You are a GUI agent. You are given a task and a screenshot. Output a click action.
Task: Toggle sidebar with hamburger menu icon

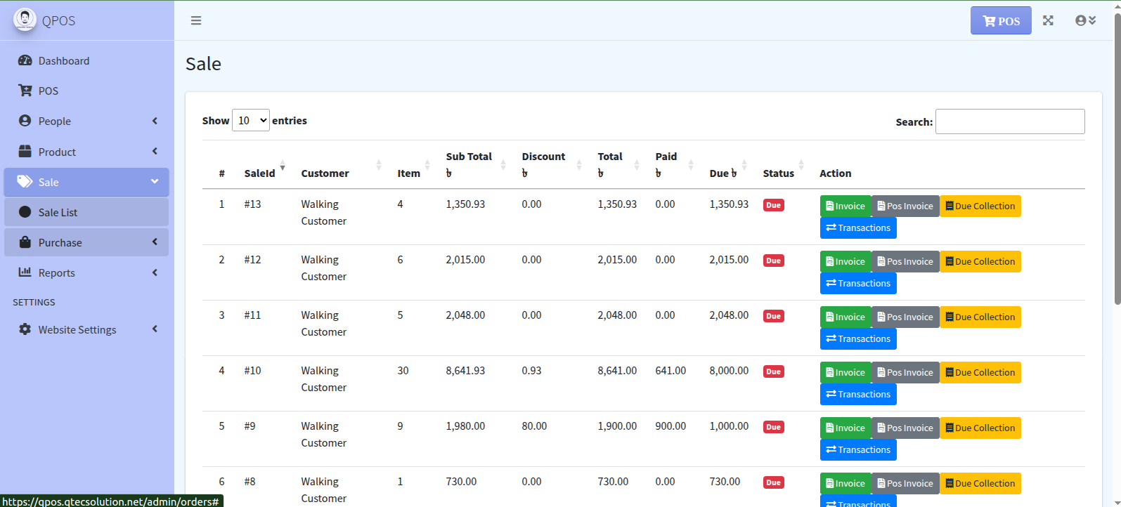click(x=196, y=20)
